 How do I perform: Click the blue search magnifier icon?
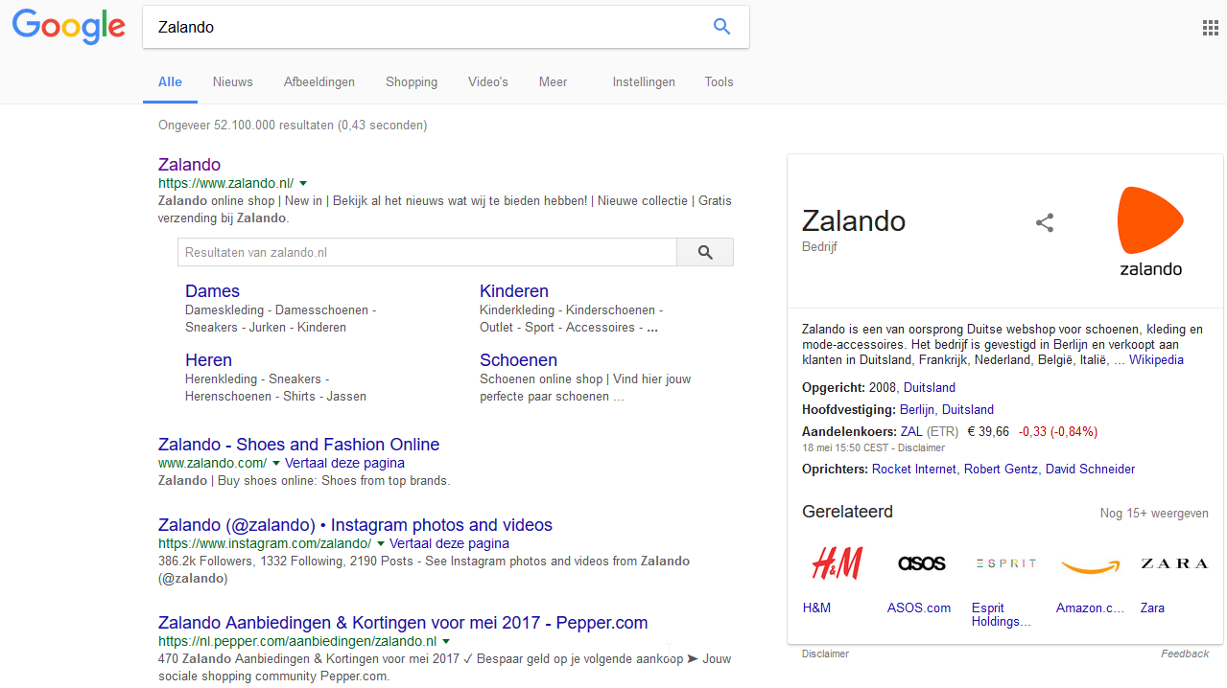tap(721, 27)
